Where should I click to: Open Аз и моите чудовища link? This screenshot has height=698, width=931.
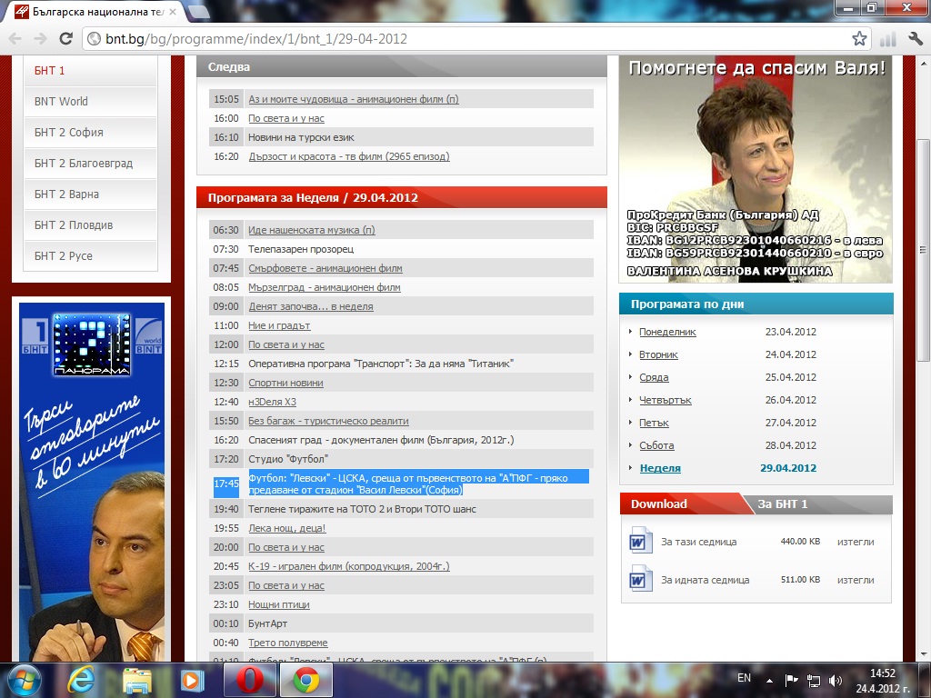(x=354, y=99)
